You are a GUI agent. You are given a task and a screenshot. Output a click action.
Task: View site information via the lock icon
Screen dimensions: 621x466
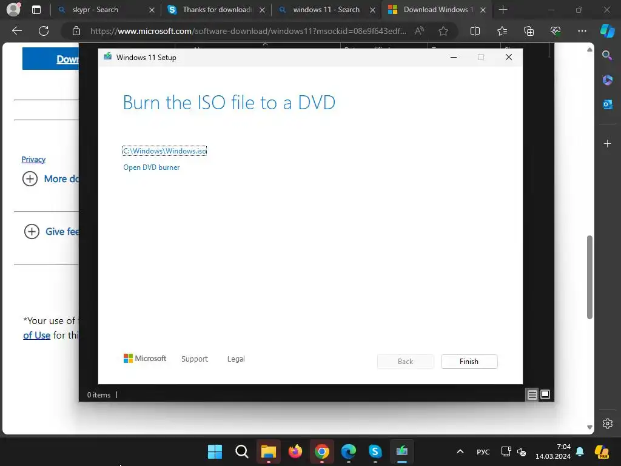pos(76,31)
